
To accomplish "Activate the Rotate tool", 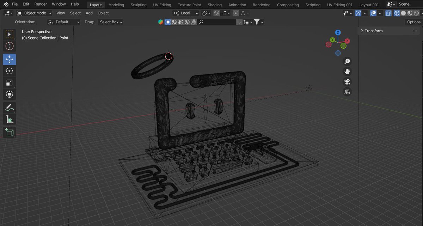I will tap(10, 71).
